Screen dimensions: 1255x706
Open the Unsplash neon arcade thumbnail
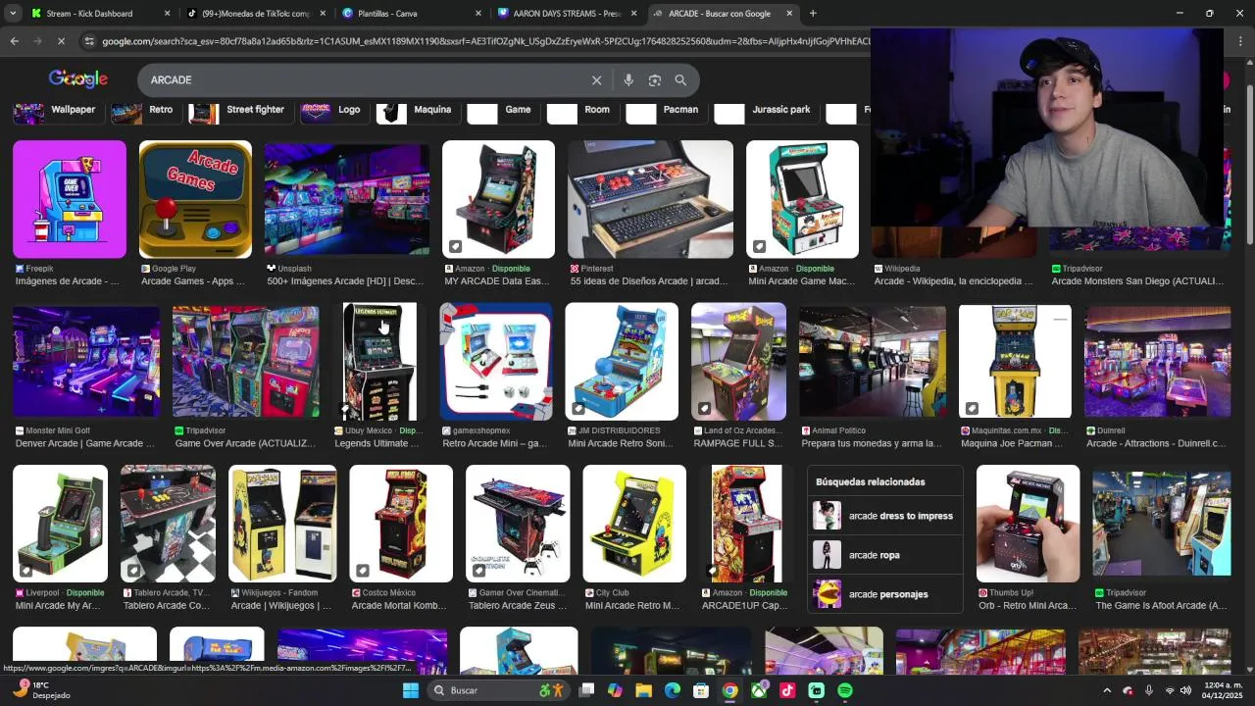[x=347, y=199]
